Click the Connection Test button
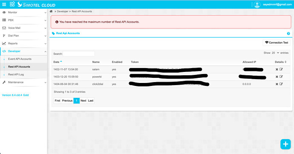This screenshot has height=154, width=294. coord(277,43)
